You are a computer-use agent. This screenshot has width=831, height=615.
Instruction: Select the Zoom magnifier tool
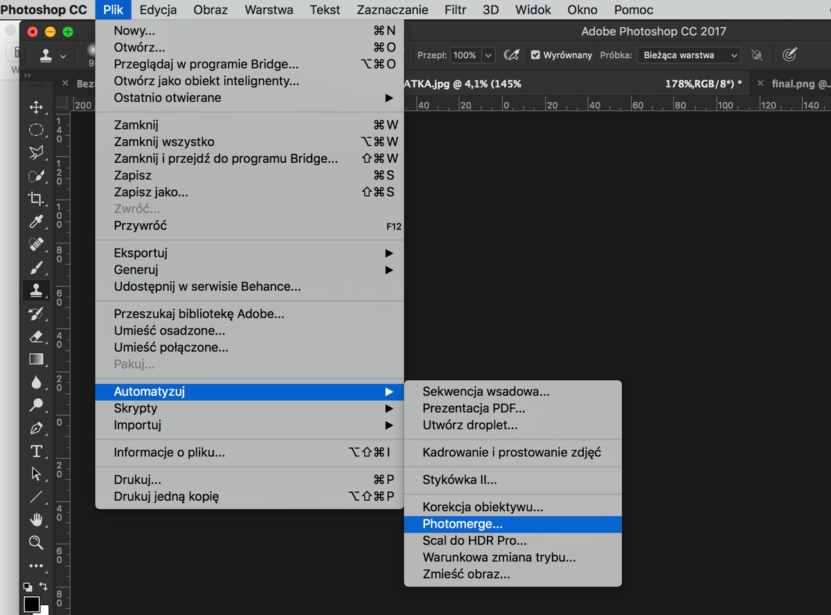[x=36, y=542]
